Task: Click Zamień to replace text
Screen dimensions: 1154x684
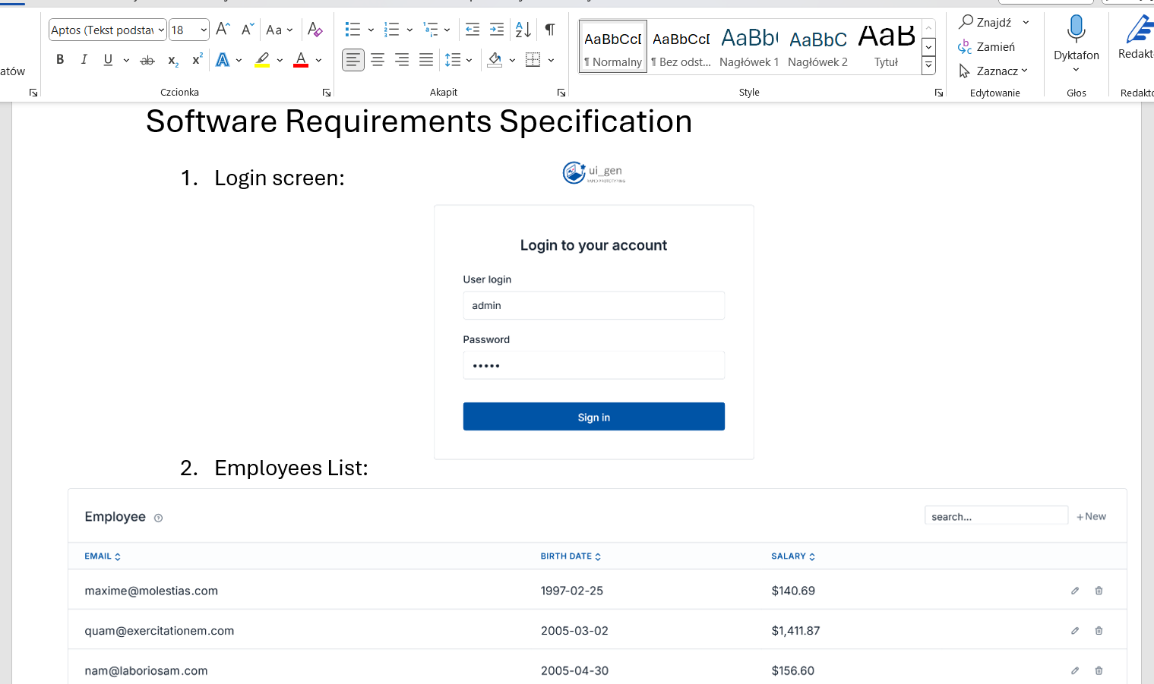Action: (987, 47)
